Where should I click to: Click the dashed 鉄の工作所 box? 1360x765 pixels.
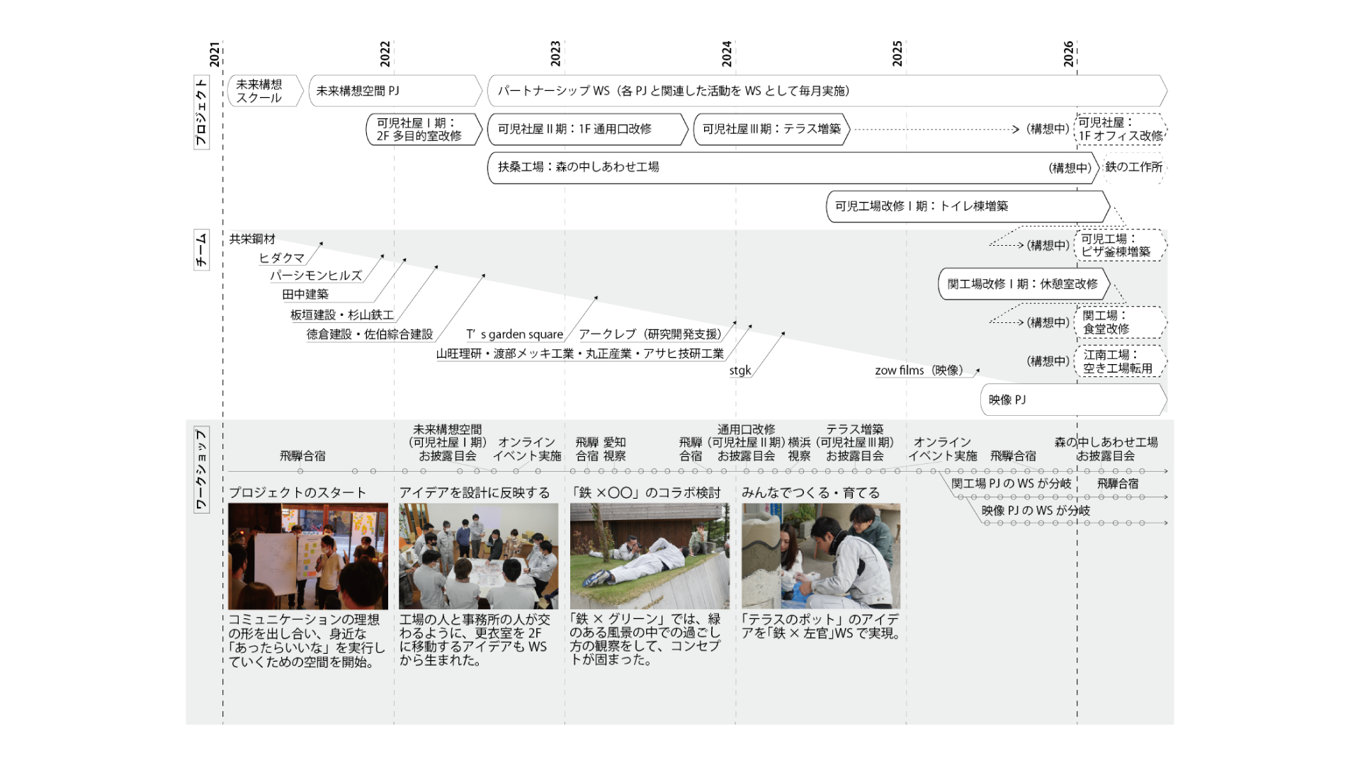pyautogui.click(x=1134, y=168)
